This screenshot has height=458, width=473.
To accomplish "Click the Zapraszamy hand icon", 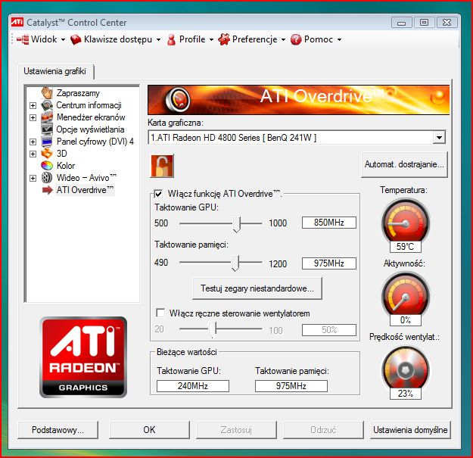I will pyautogui.click(x=47, y=93).
